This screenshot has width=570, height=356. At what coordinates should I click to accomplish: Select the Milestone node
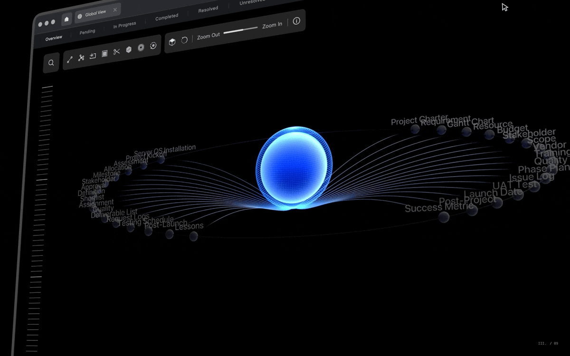click(x=106, y=174)
